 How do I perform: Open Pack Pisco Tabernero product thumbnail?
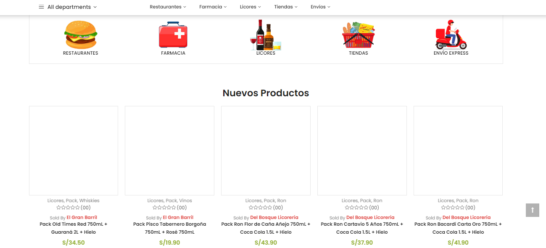click(x=169, y=150)
